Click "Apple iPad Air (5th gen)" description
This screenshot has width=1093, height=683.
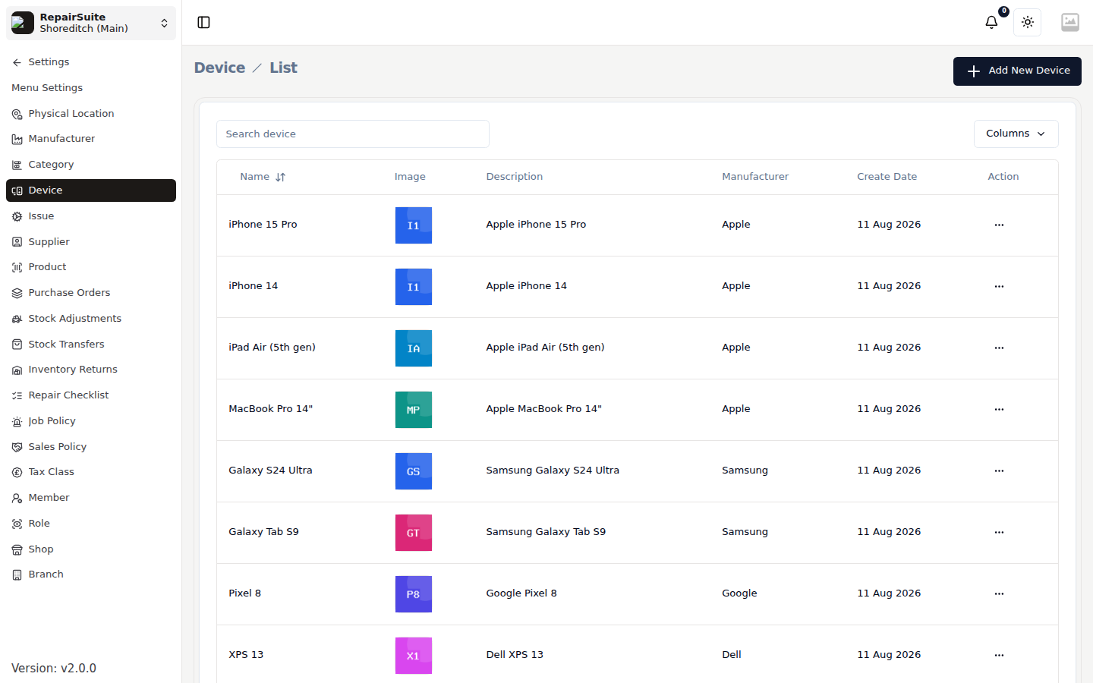click(x=545, y=348)
